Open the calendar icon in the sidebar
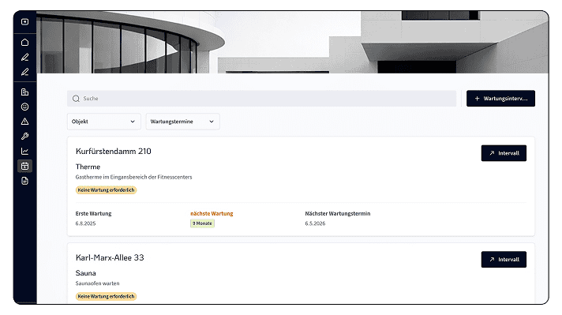 [x=24, y=166]
